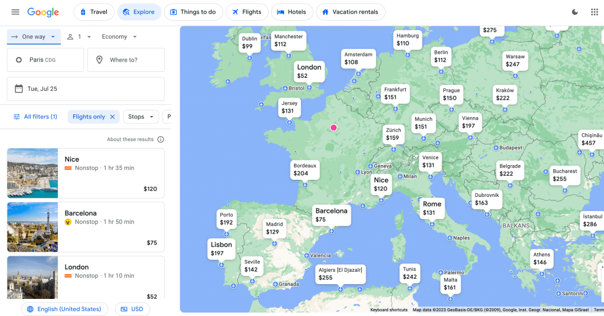
Task: Select the Barcelona $75 map price label
Action: click(331, 215)
